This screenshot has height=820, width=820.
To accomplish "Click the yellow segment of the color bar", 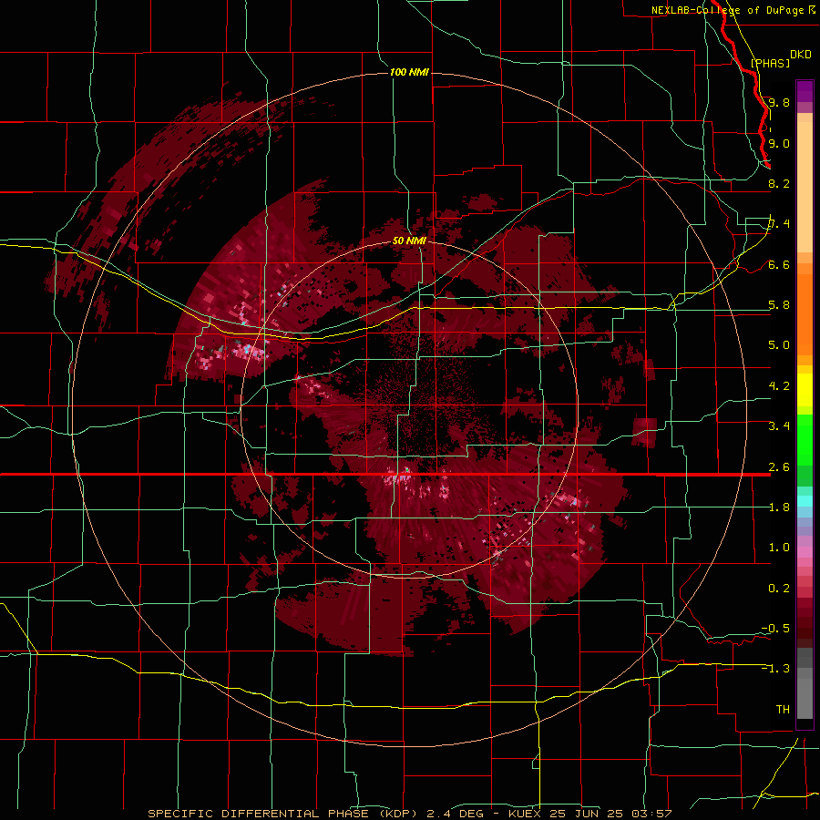I will [x=805, y=390].
